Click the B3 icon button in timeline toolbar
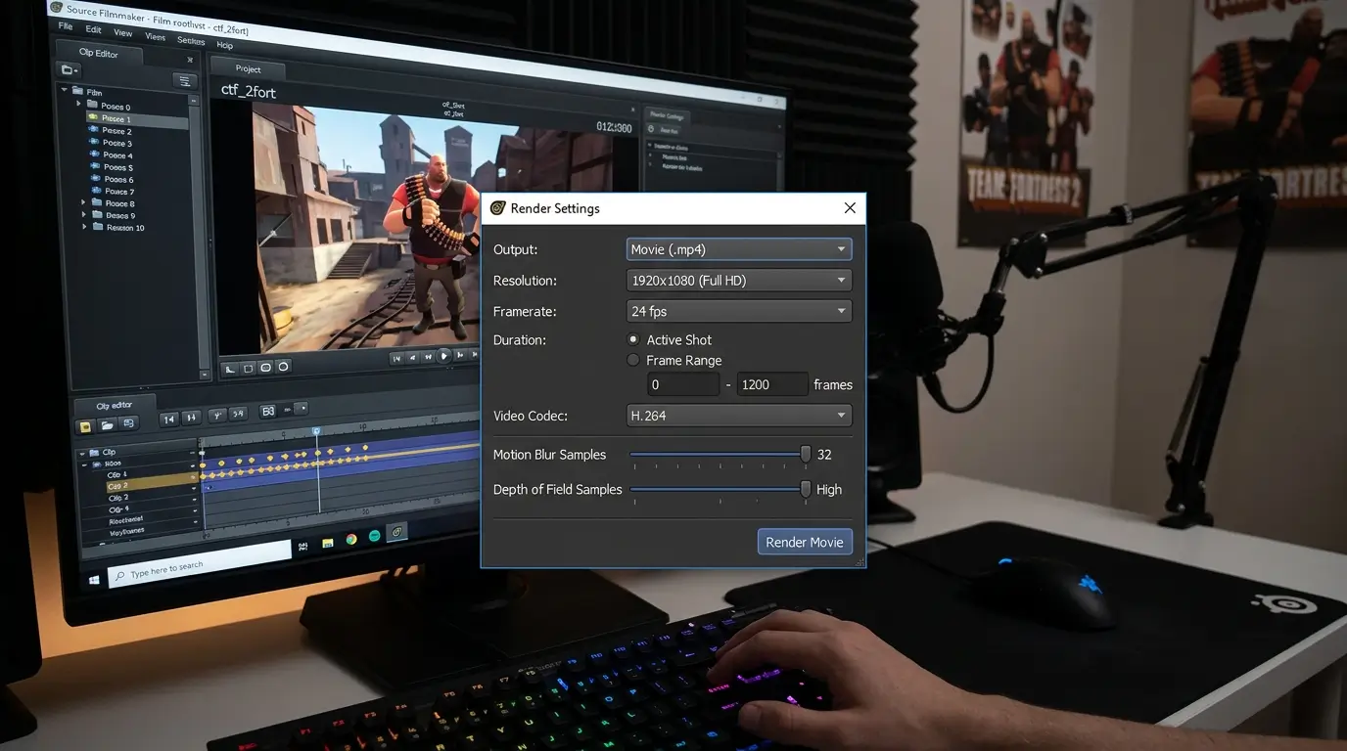1347x751 pixels. (x=268, y=411)
